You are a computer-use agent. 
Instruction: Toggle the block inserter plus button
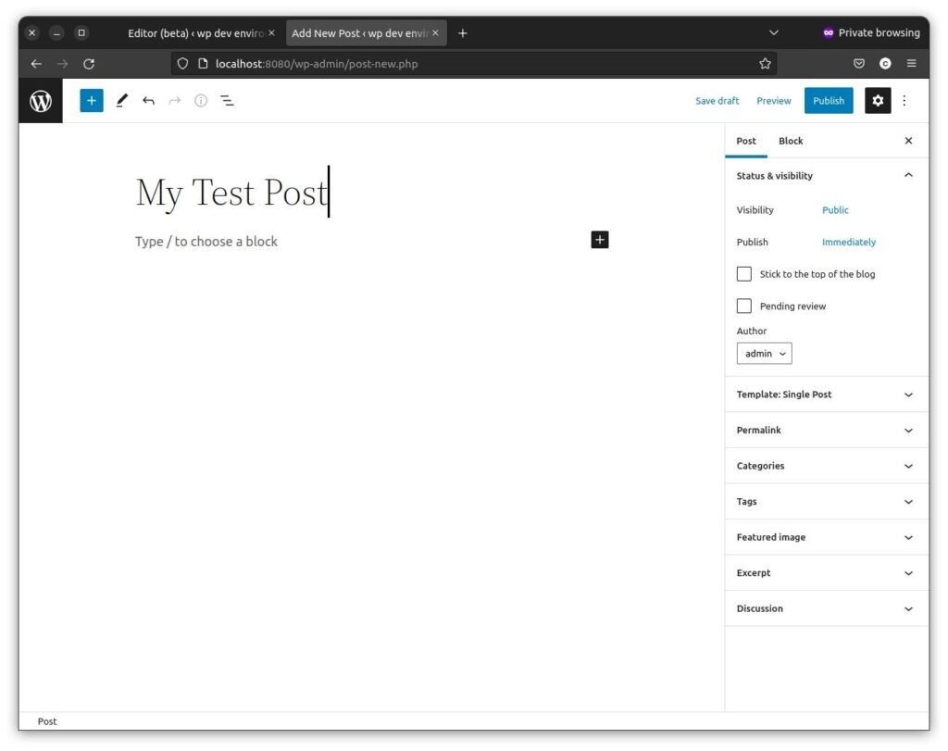tap(92, 101)
